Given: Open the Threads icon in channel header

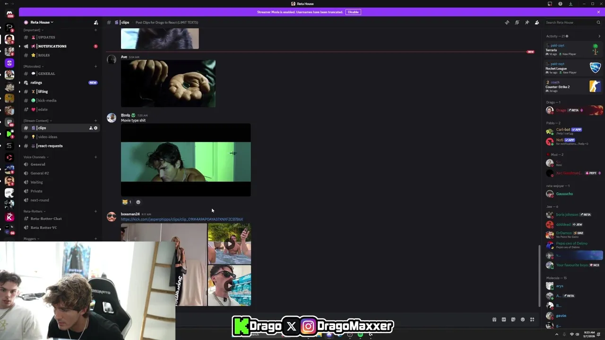Looking at the screenshot, I should 507,22.
